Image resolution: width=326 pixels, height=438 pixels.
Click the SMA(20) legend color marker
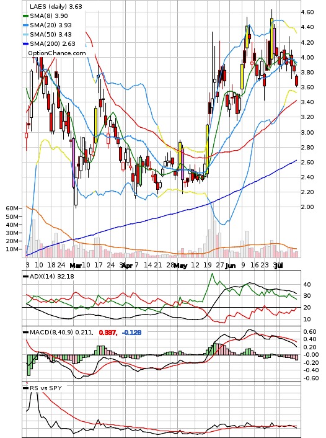point(25,25)
